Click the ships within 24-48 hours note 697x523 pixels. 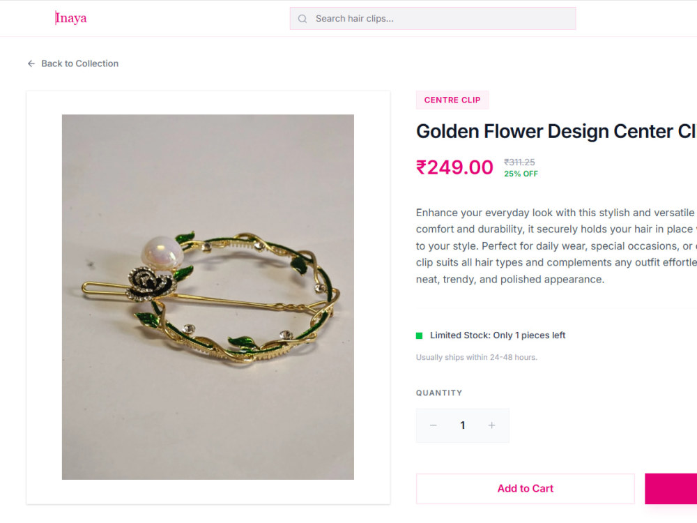(477, 357)
